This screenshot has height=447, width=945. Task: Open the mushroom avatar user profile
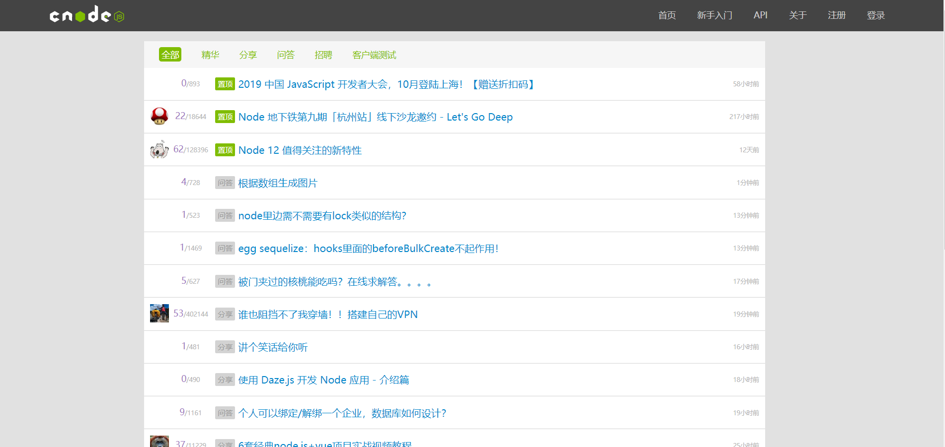159,117
